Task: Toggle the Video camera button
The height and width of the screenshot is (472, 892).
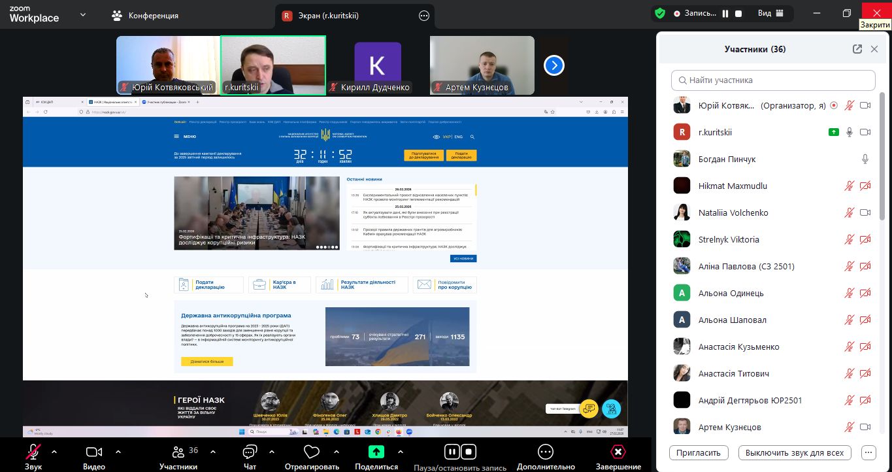Action: click(x=94, y=452)
